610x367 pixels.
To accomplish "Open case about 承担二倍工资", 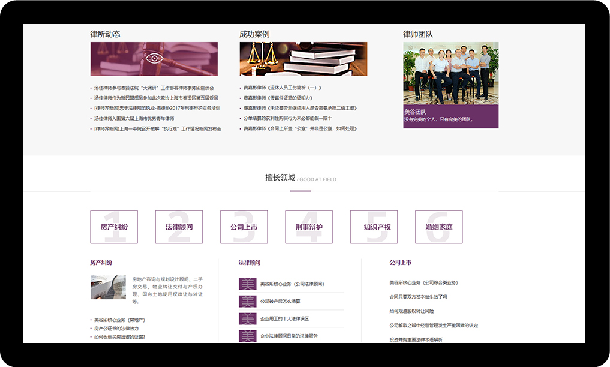I will (301, 108).
